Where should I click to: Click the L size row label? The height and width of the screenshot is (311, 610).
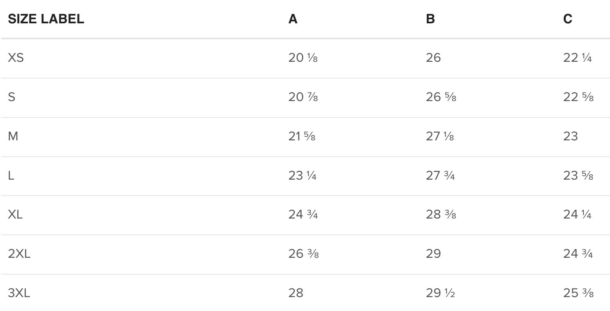tap(11, 176)
